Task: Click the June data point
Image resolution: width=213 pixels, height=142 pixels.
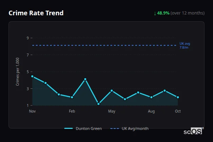Action: click(125, 99)
